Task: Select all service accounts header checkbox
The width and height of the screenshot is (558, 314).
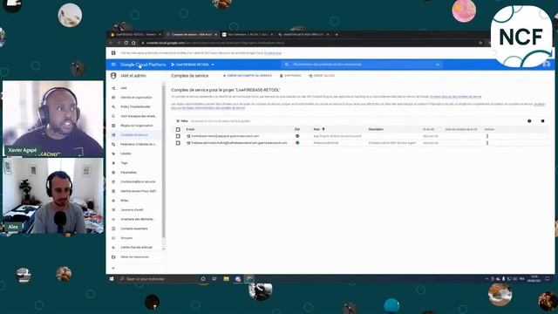Action: (178, 129)
